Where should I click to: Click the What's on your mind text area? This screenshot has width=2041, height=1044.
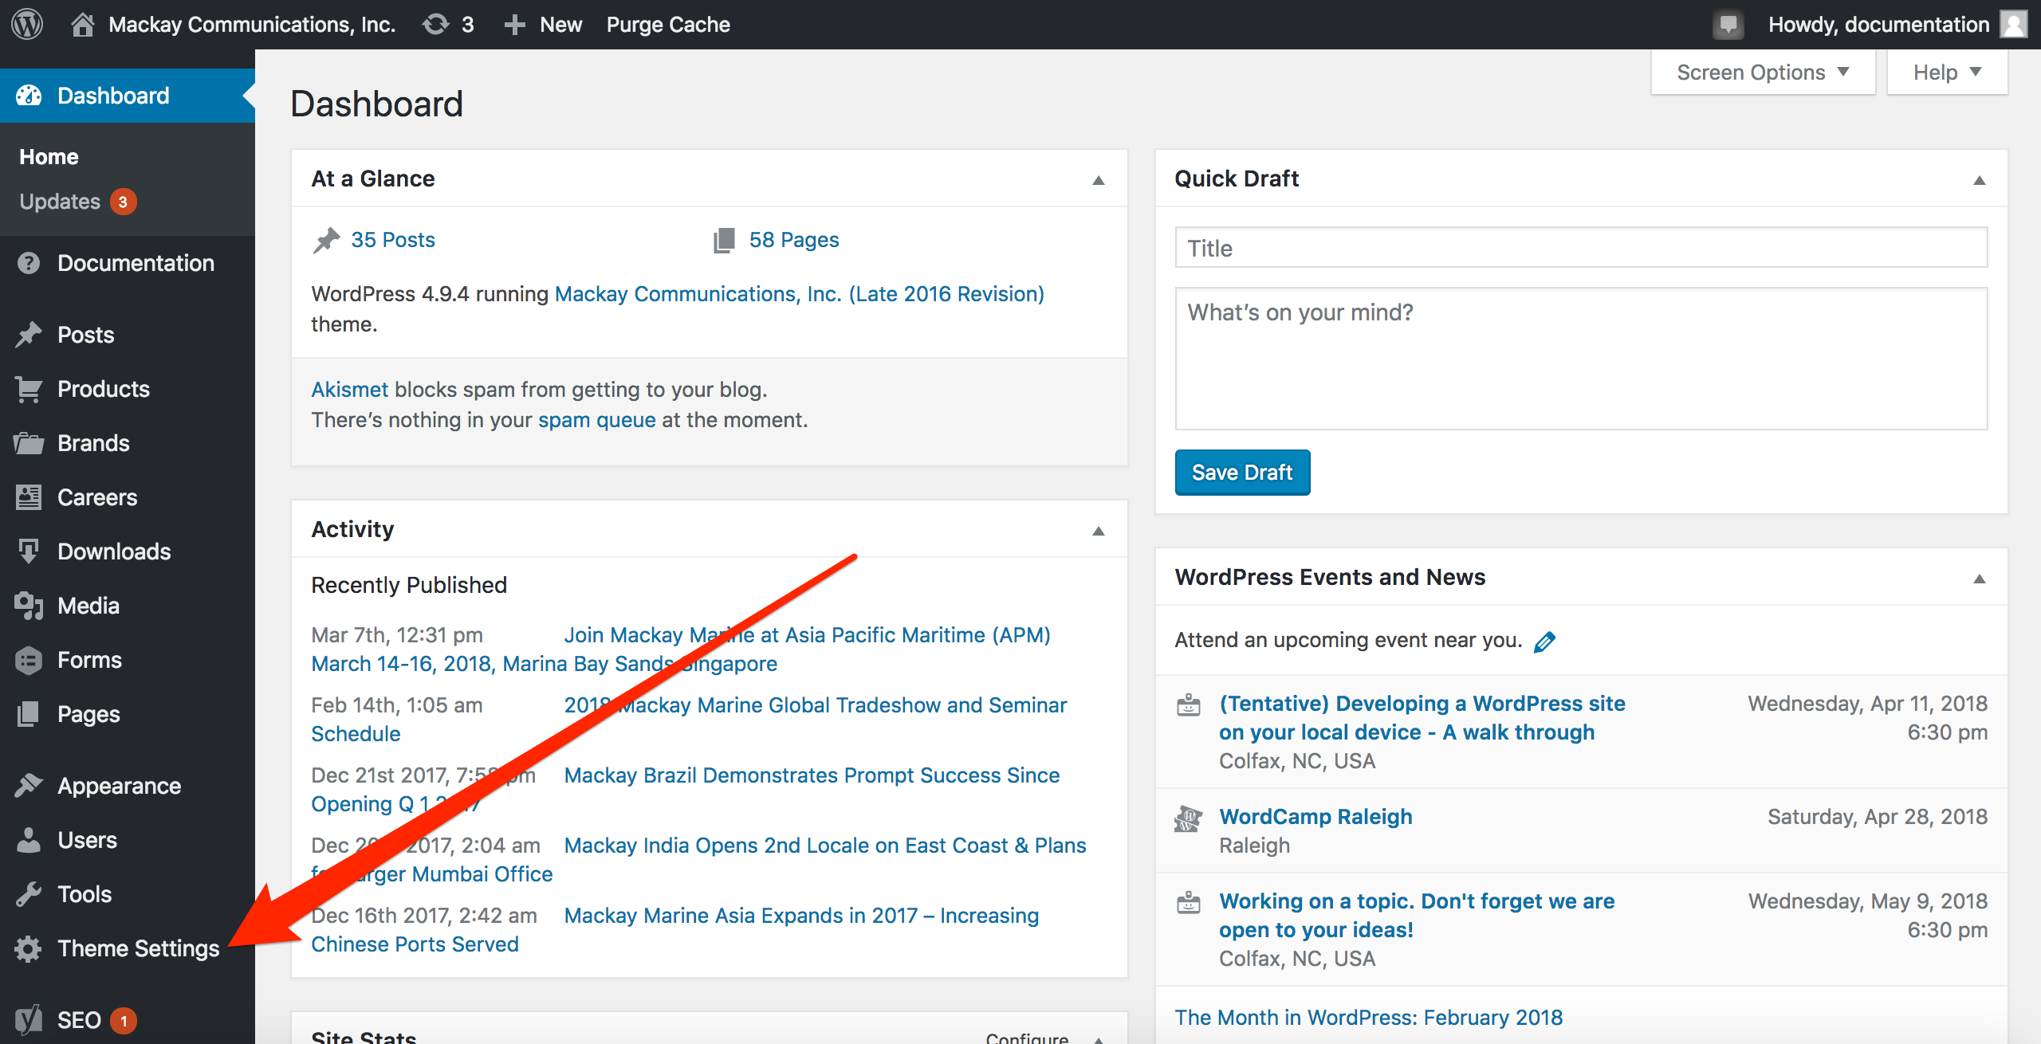tap(1581, 359)
